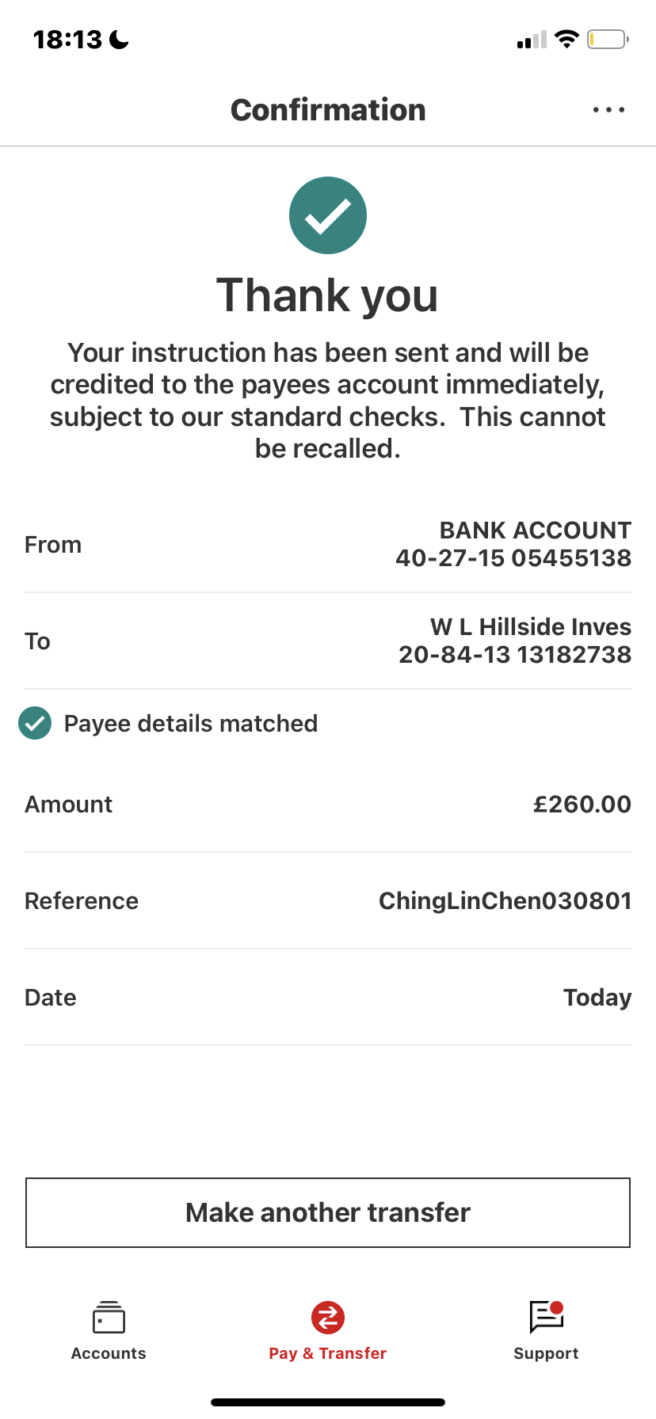Image resolution: width=656 pixels, height=1419 pixels.
Task: Tap the red Pay & Transfer icon
Action: [x=328, y=1318]
